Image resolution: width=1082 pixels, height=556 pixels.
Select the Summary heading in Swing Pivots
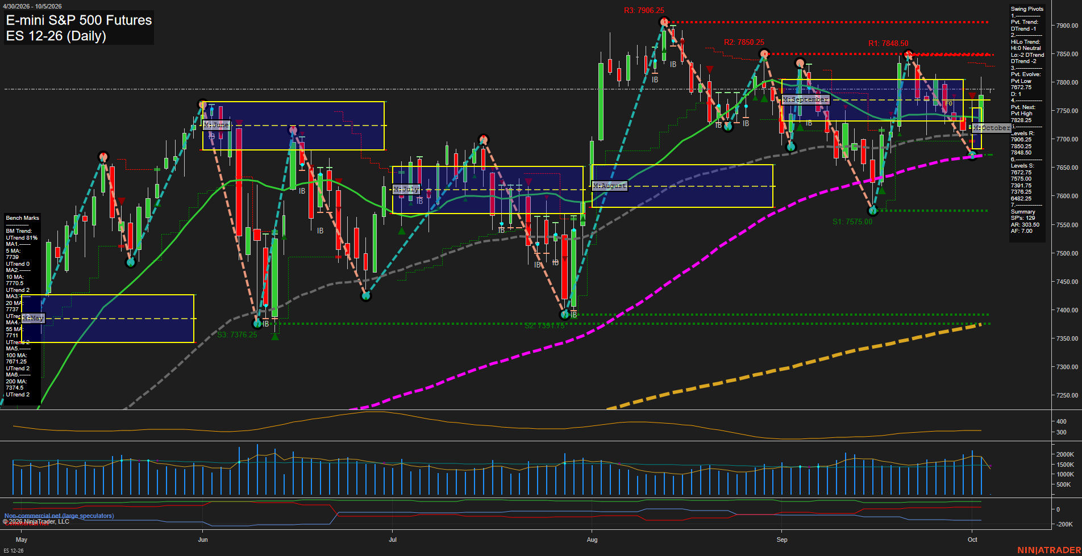1023,212
